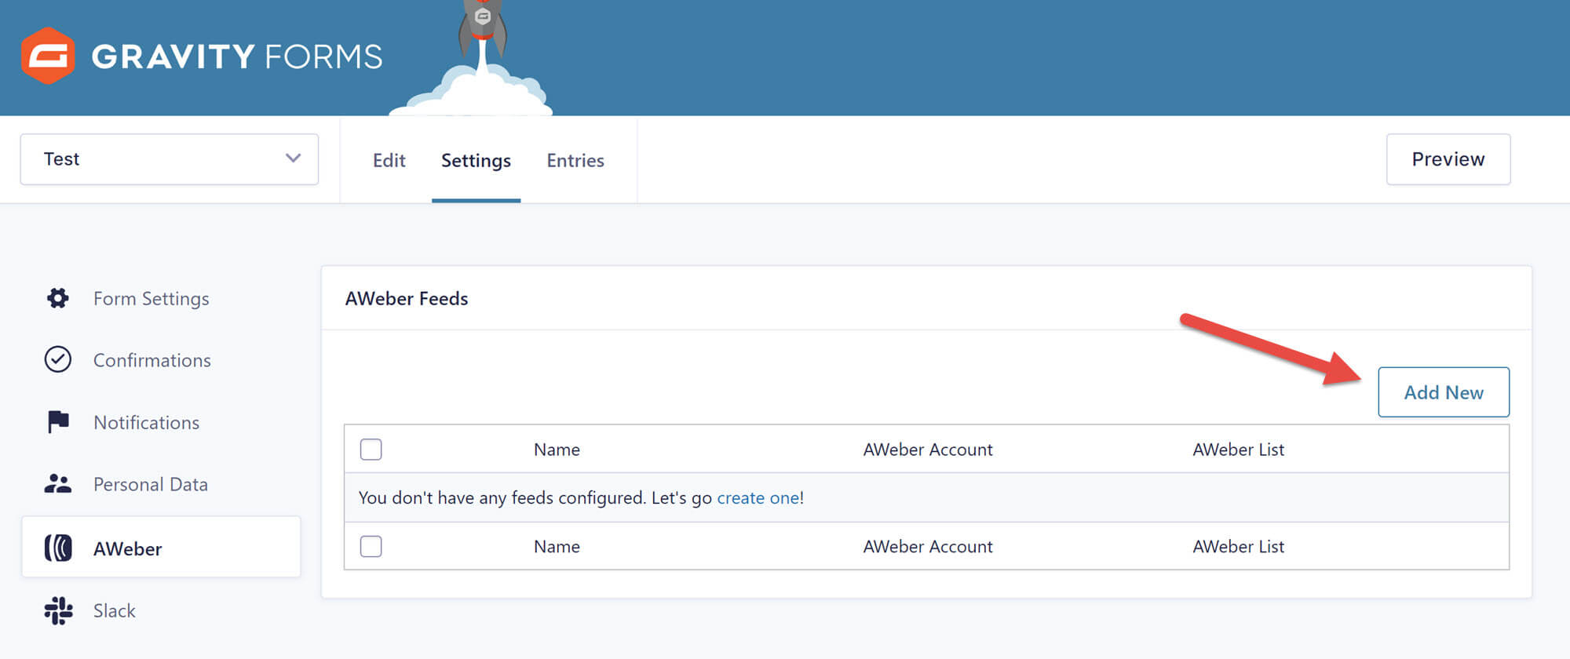Click Add New to create feed
Image resolution: width=1570 pixels, height=659 pixels.
[1444, 392]
